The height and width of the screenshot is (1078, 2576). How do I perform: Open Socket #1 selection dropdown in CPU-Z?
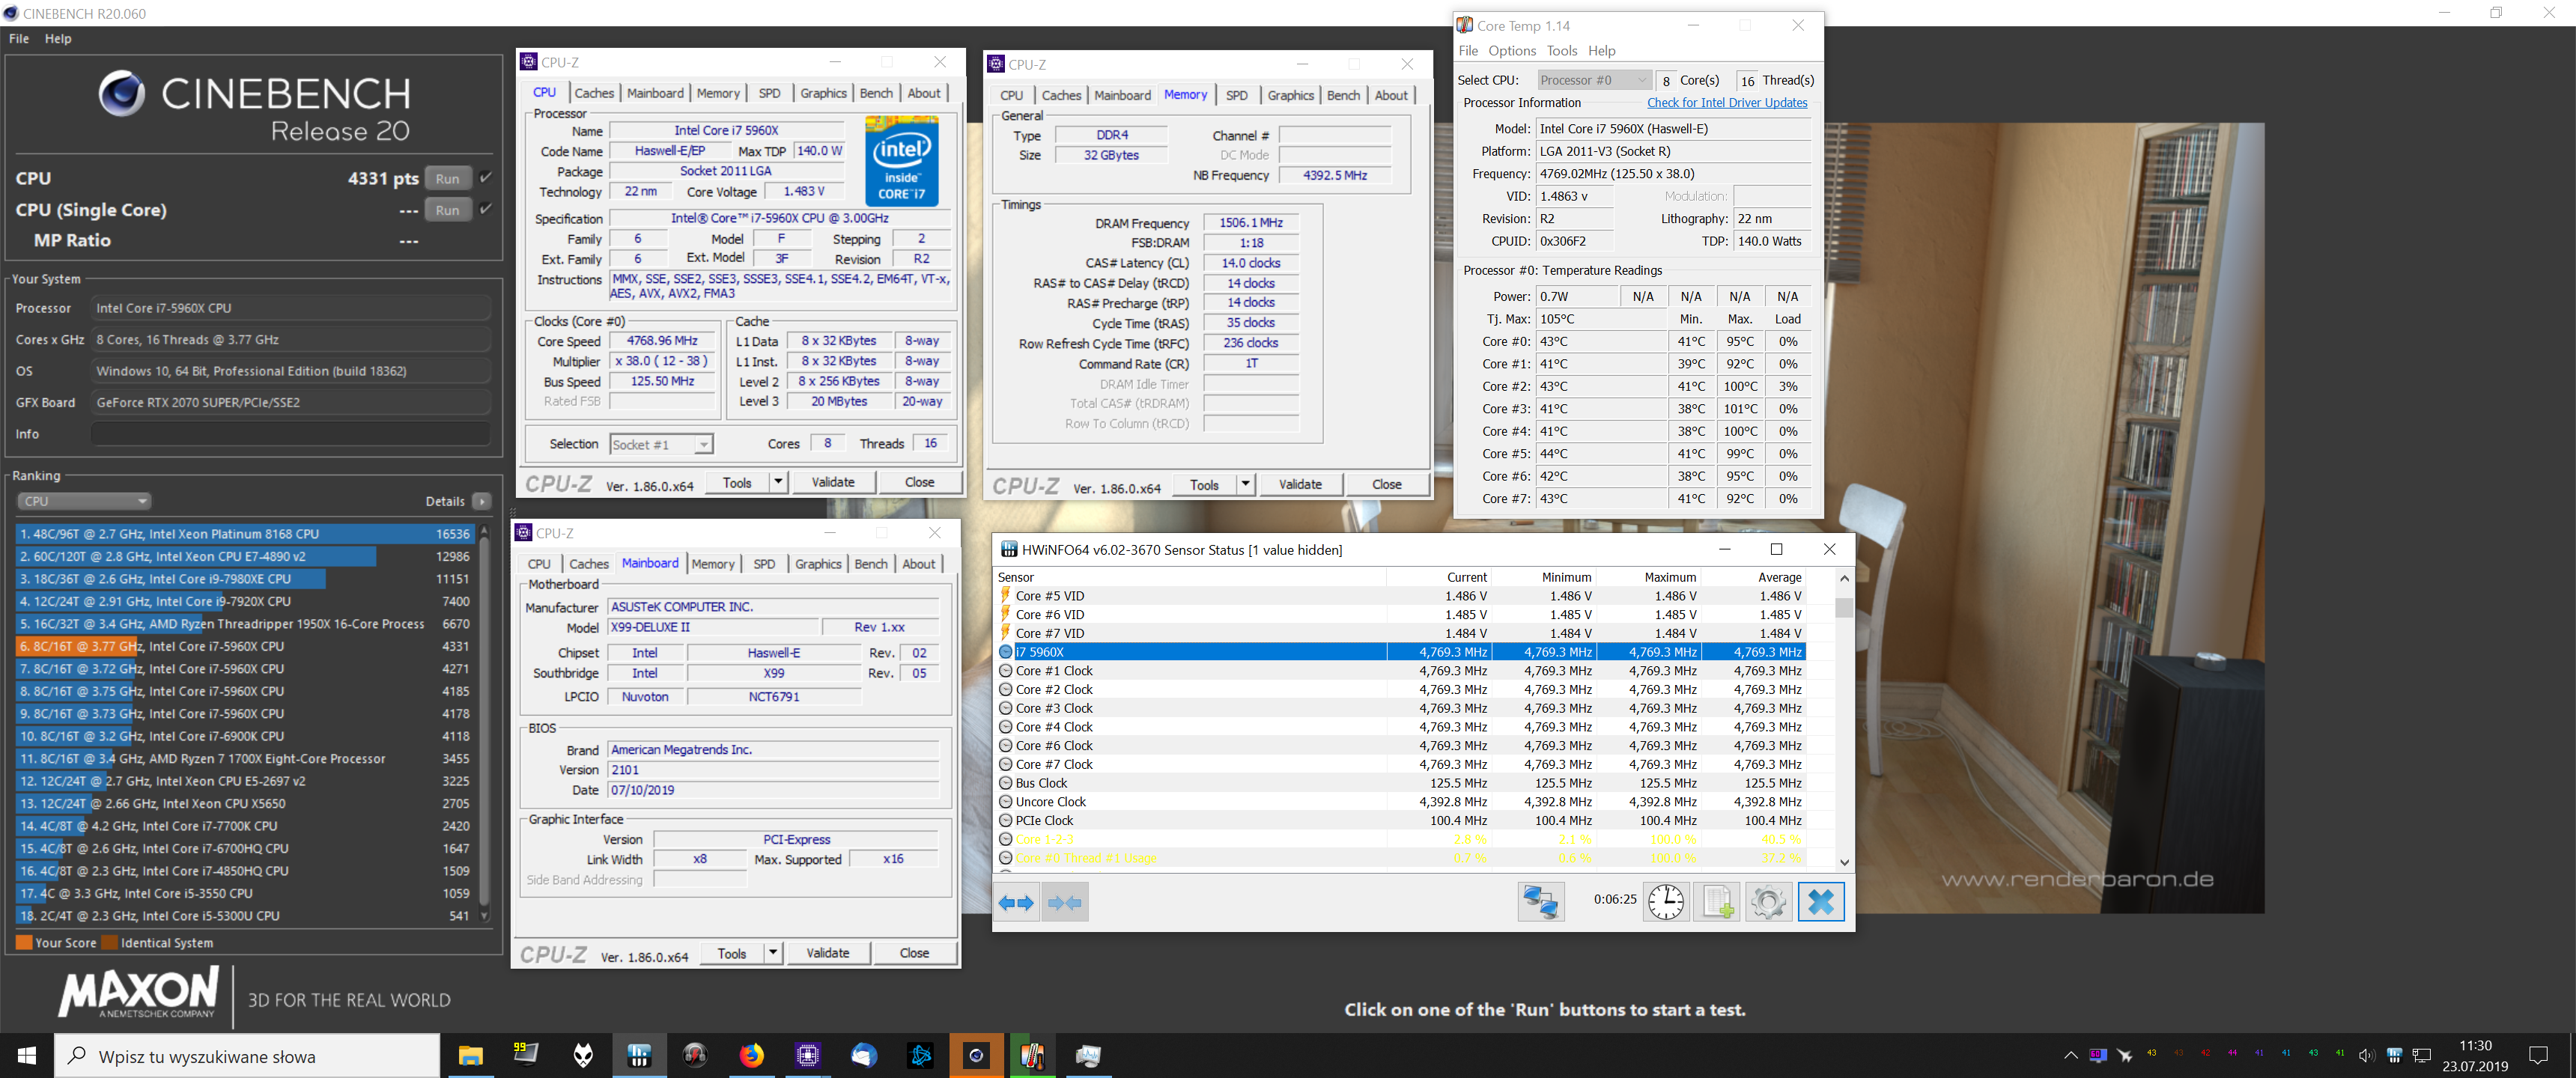click(x=661, y=444)
